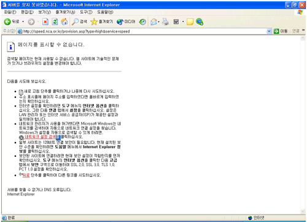Click the Back (뒤로) arrow button
The image size is (307, 222).
12,22
